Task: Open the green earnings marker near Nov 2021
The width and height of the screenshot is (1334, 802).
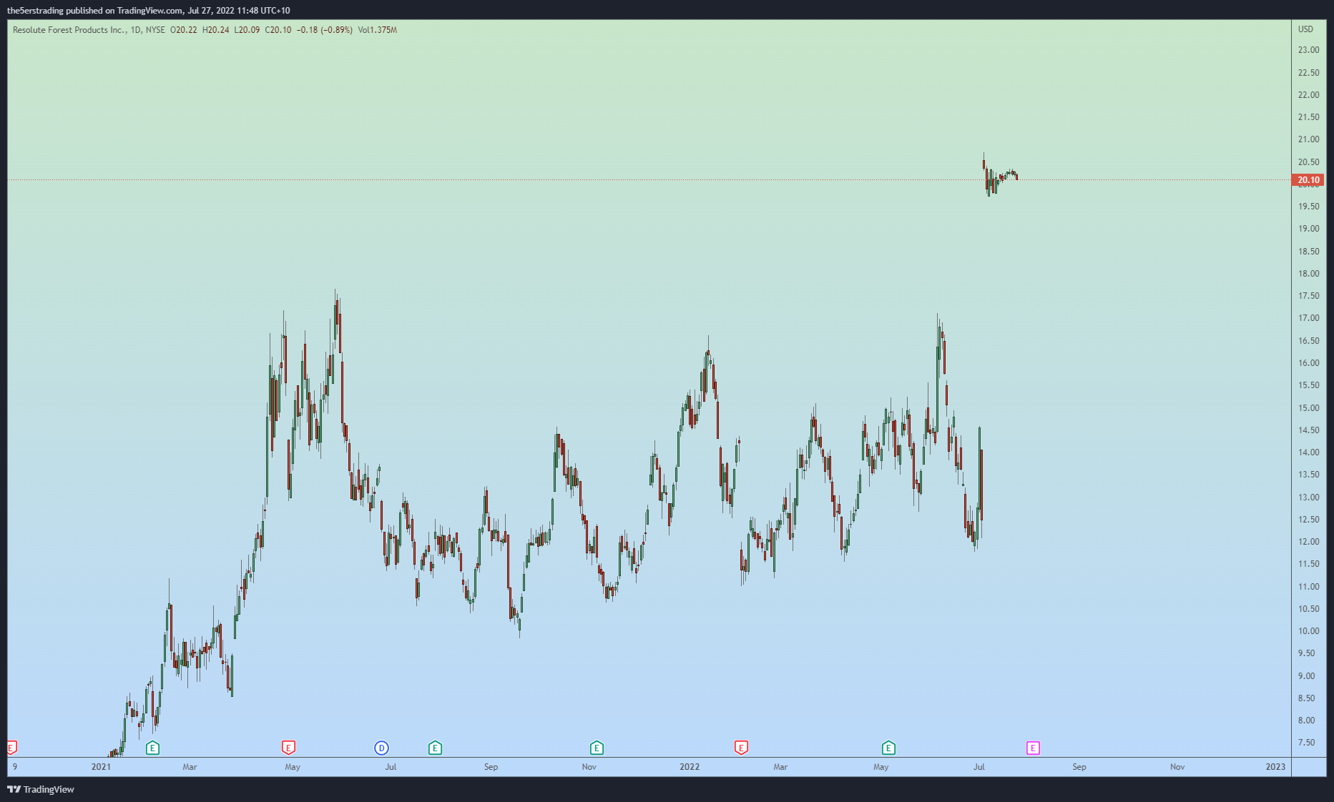Action: pyautogui.click(x=597, y=748)
